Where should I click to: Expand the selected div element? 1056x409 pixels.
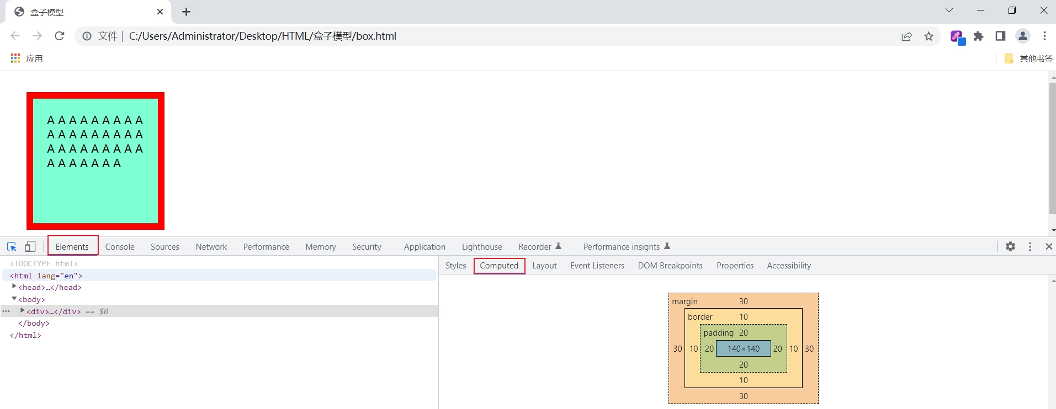click(x=22, y=311)
